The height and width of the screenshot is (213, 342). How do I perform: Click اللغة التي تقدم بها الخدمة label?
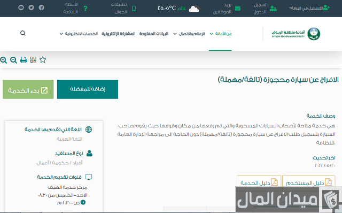(x=53, y=130)
